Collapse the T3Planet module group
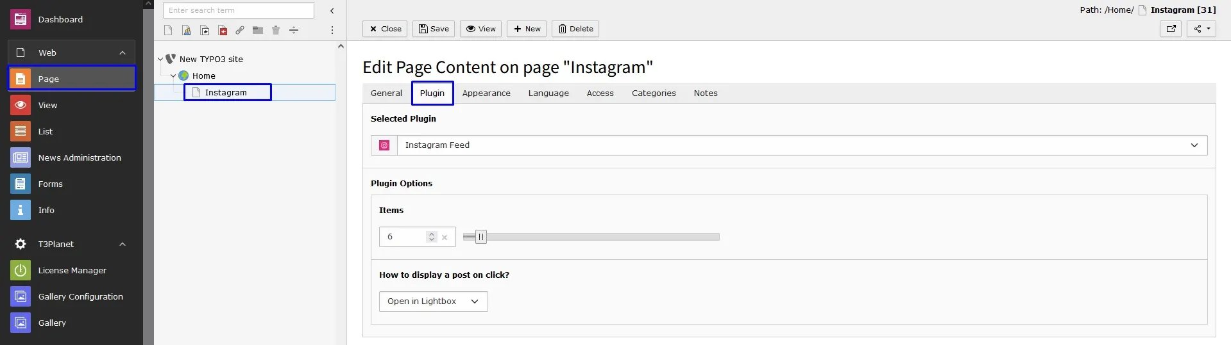Viewport: 1231px width, 345px height. coord(123,244)
